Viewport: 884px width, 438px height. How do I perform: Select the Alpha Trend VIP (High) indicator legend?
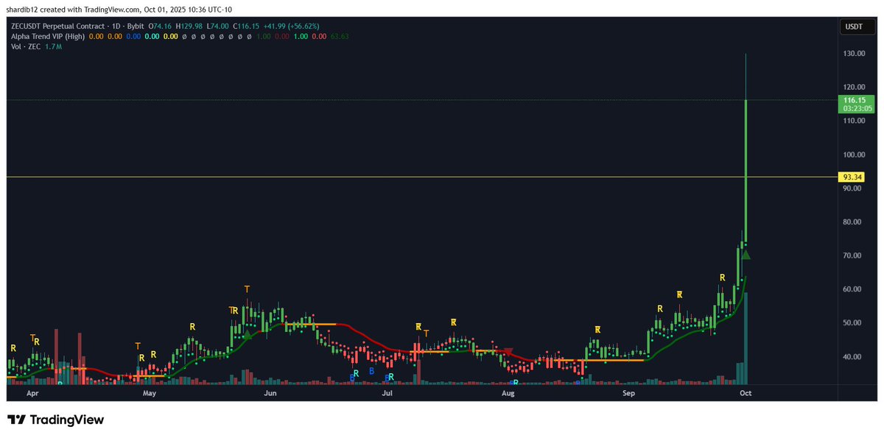[x=46, y=36]
